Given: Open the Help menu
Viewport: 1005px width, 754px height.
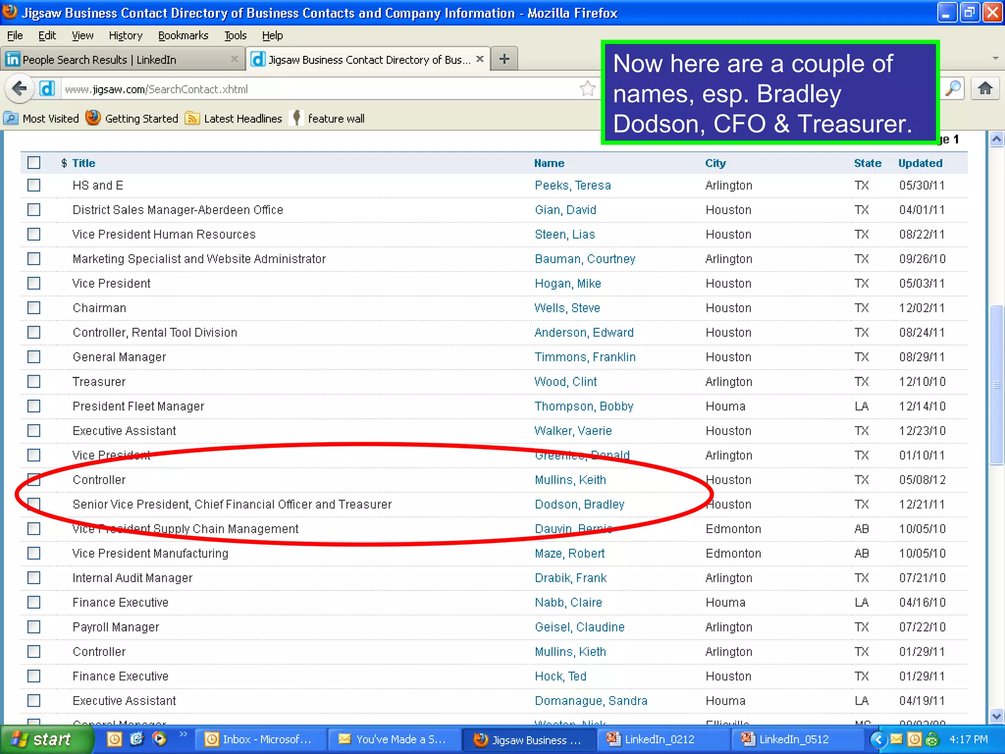Looking at the screenshot, I should tap(272, 35).
